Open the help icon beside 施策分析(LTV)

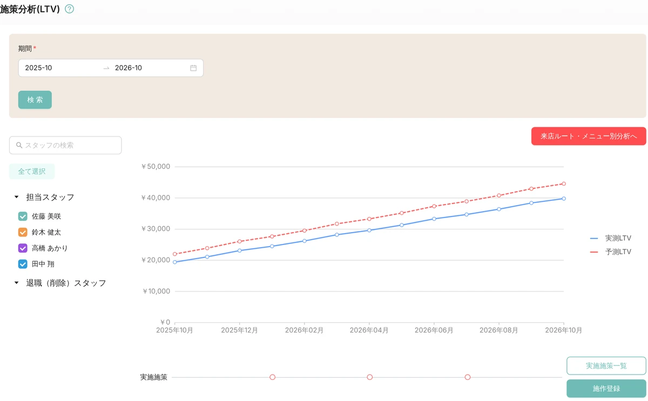(x=69, y=9)
